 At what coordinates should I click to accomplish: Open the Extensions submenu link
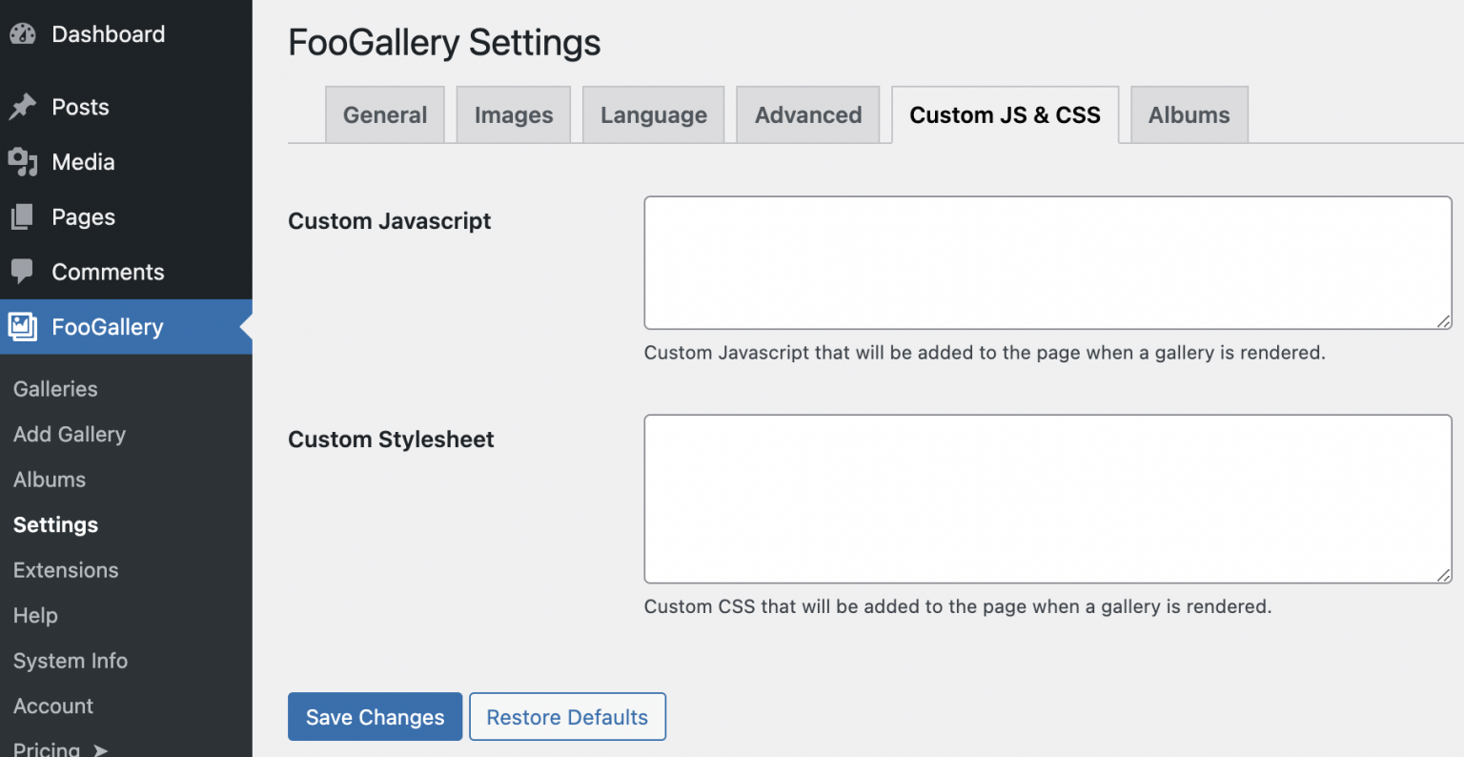pyautogui.click(x=66, y=570)
